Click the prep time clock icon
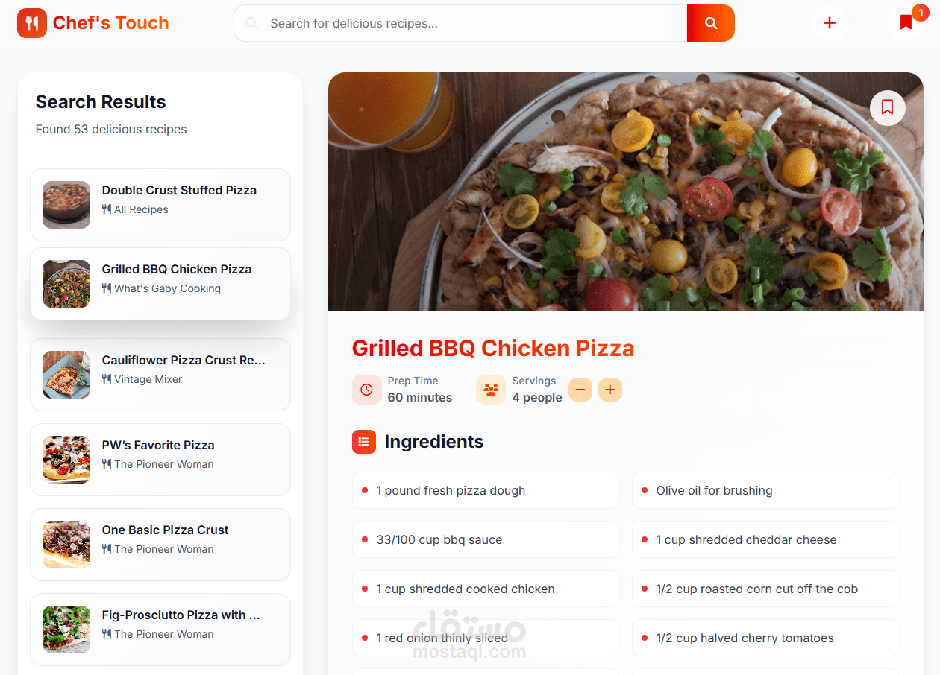The image size is (940, 675). click(x=367, y=390)
